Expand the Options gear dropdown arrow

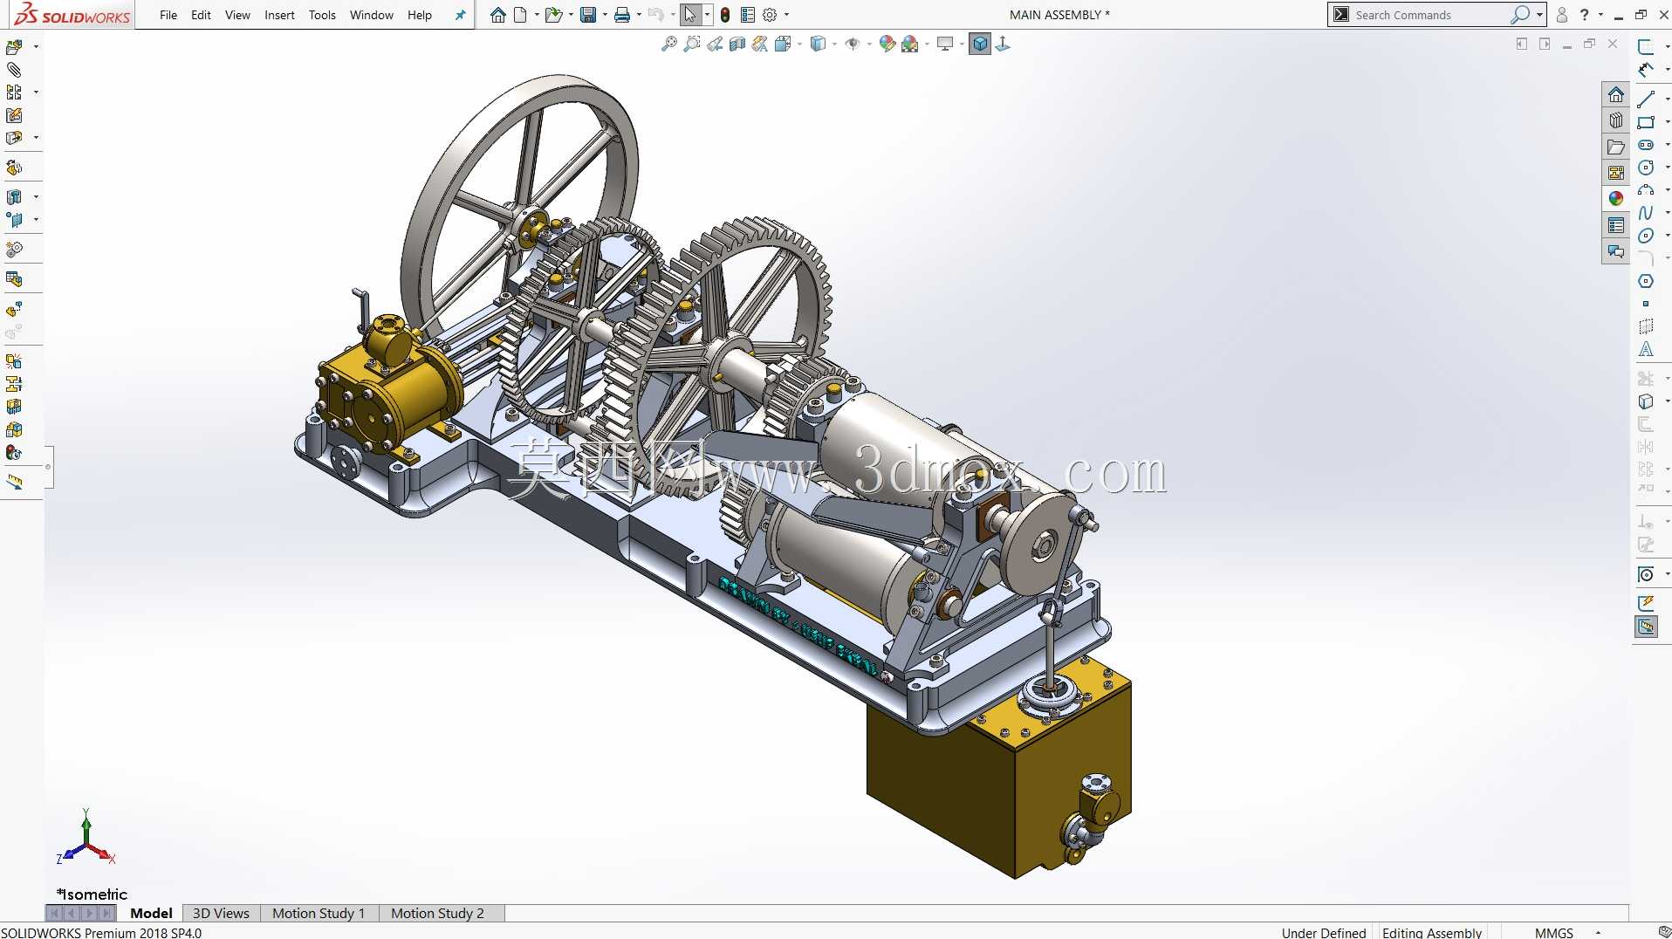(786, 15)
